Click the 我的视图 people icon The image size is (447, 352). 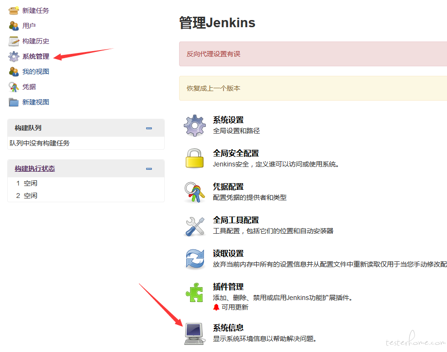[14, 72]
